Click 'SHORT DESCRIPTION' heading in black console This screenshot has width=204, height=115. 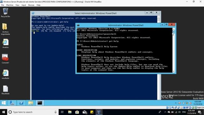click(x=87, y=50)
